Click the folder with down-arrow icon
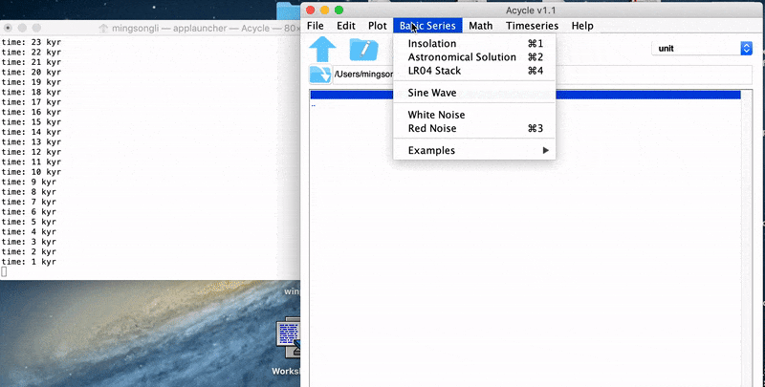This screenshot has height=387, width=765. point(320,75)
